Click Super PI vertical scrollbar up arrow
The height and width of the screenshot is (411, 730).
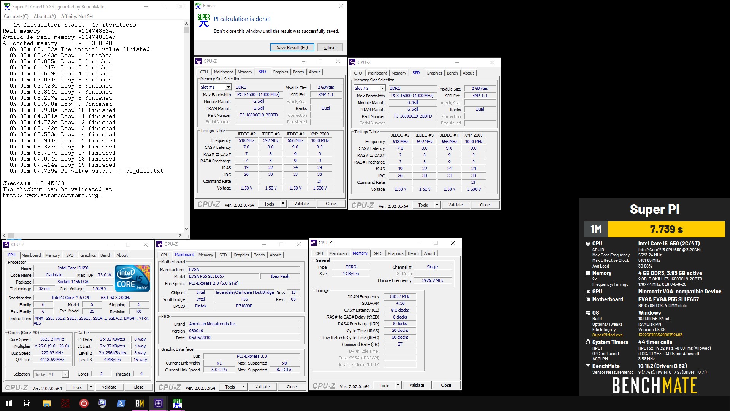click(186, 24)
